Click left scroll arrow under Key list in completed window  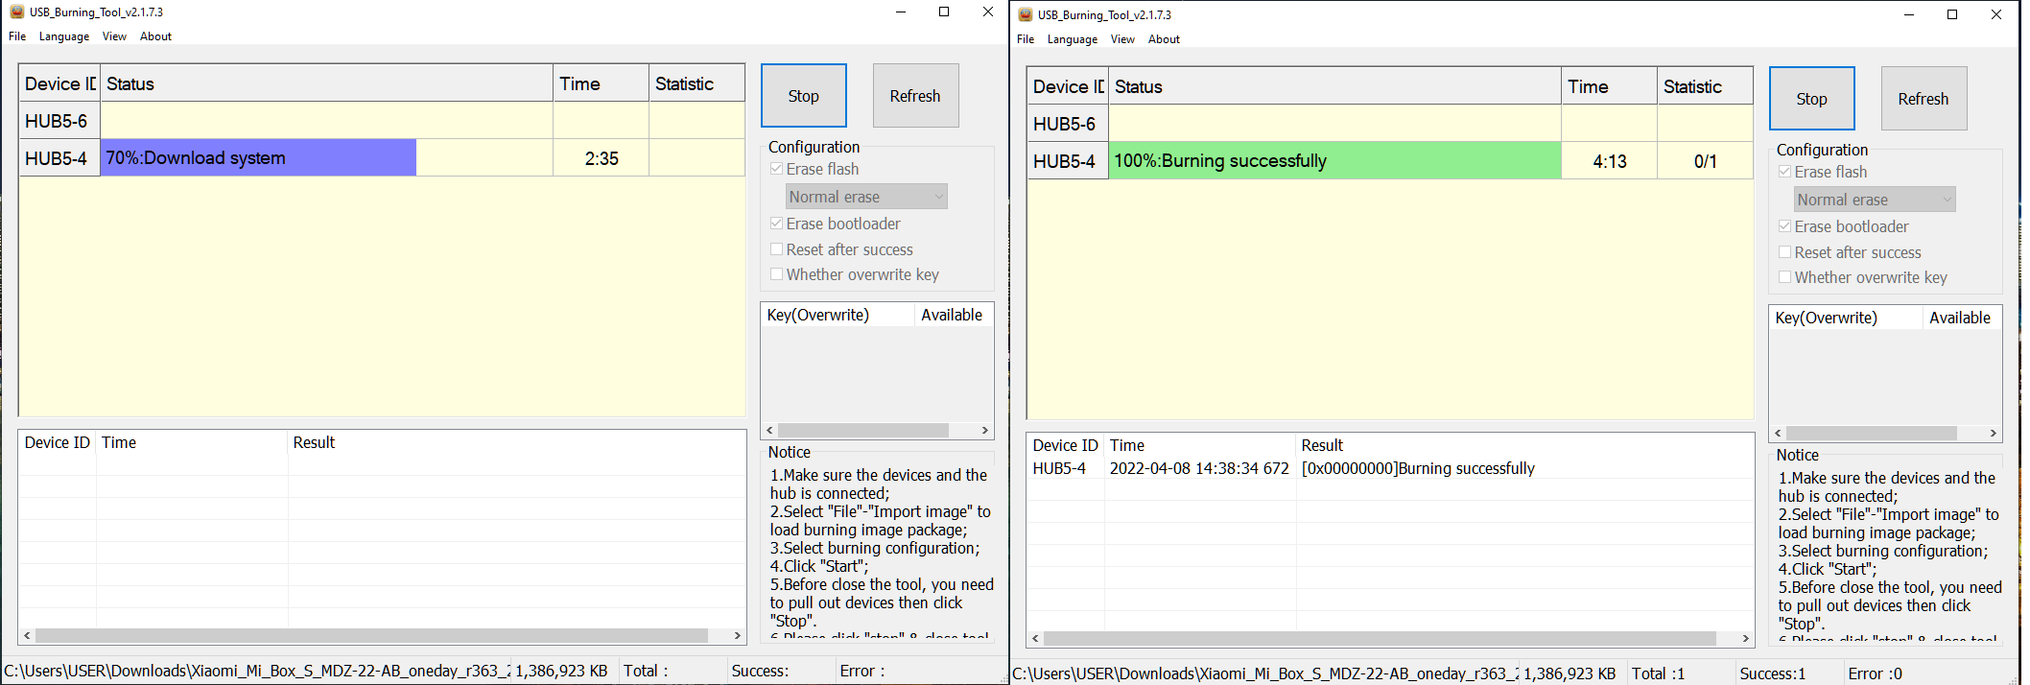pos(1778,434)
